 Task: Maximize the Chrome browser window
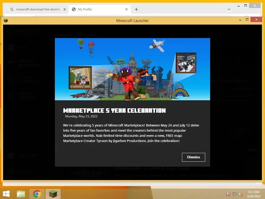point(246,6)
